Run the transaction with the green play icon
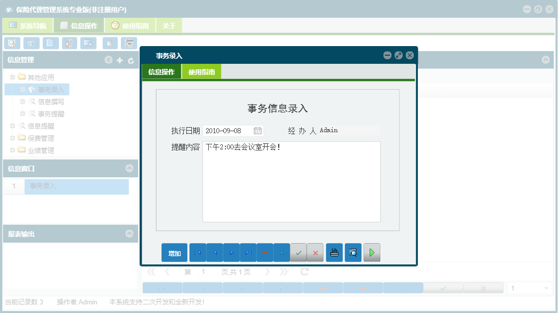 pyautogui.click(x=372, y=252)
